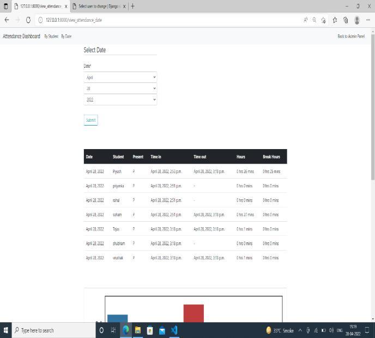The height and width of the screenshot is (338, 375).
Task: Open volume control in the system tray
Action: (331, 330)
